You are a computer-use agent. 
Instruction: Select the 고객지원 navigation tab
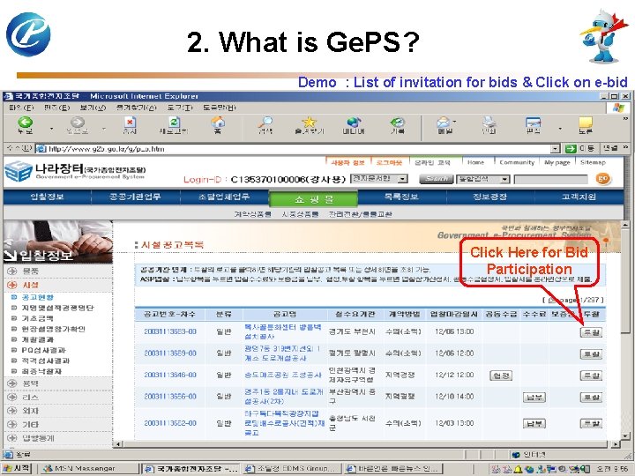click(x=579, y=197)
